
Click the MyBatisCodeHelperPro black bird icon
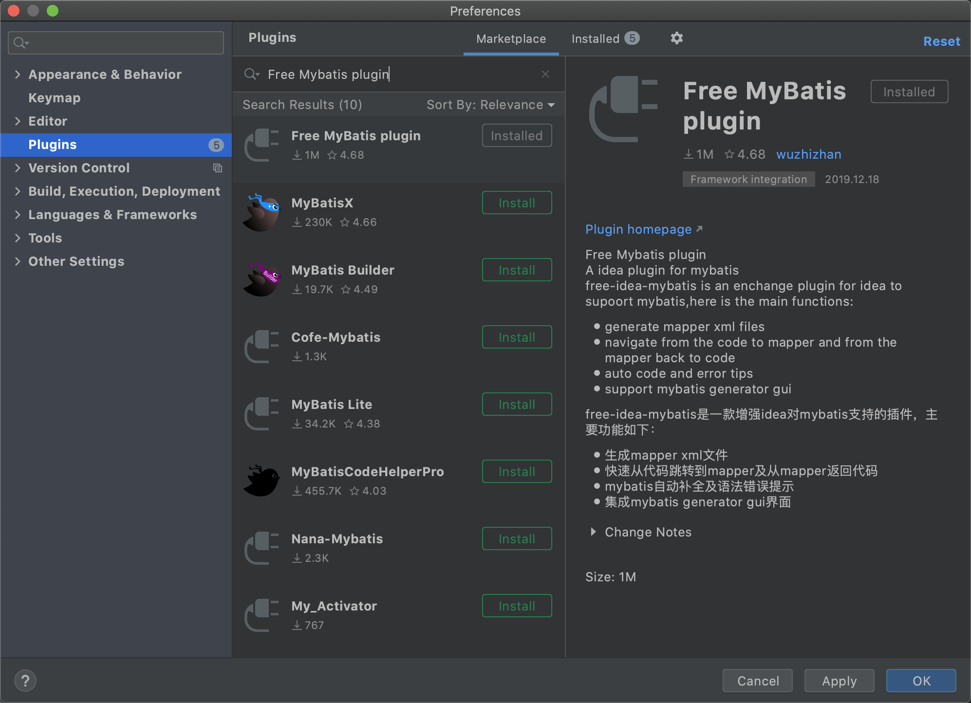click(261, 481)
